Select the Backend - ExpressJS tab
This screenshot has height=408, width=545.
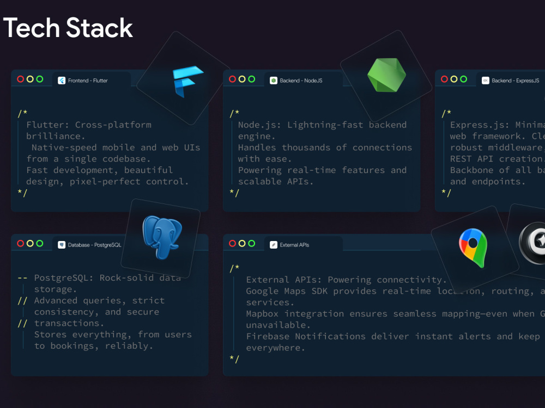[510, 80]
